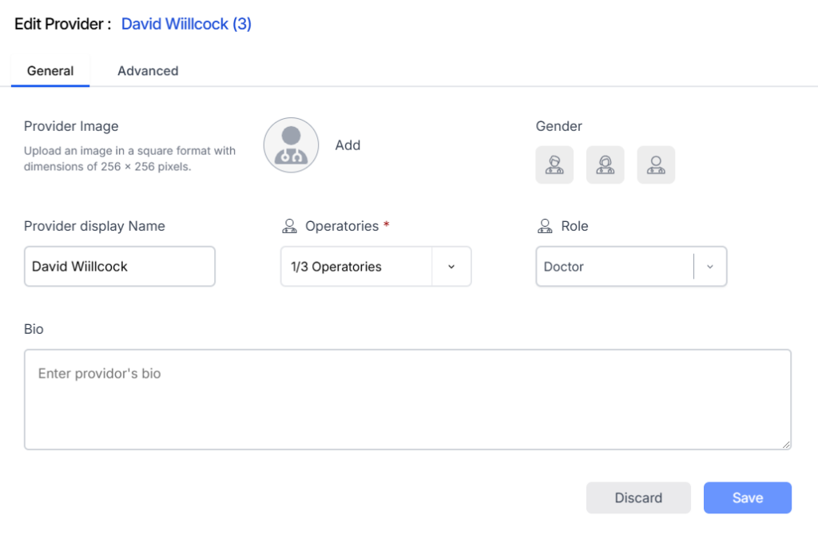Select the female gender icon
This screenshot has width=818, height=543.
[x=606, y=165]
